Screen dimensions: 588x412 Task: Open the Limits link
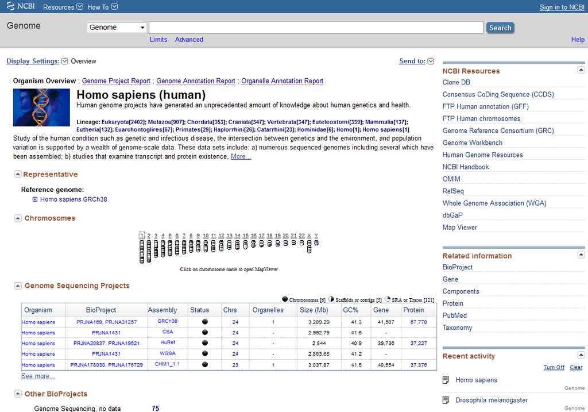coord(158,40)
